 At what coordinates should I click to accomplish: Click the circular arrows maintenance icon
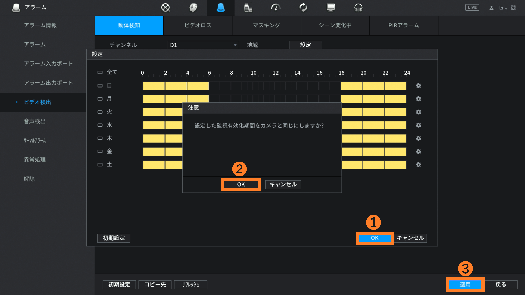click(303, 8)
